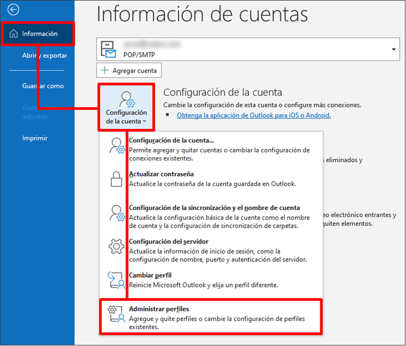Choose Actualizar contraseña menu entry
The image size is (406, 346).
[x=162, y=174]
